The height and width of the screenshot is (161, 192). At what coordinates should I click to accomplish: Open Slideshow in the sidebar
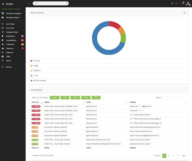click(10, 53)
